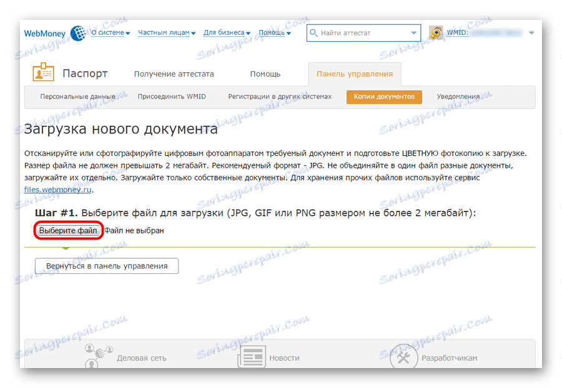Click the 'Загрузка нового документа' heading
This screenshot has height=388, width=562.
click(x=121, y=129)
